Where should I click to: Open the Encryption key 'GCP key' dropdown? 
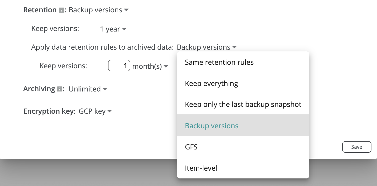click(x=95, y=111)
